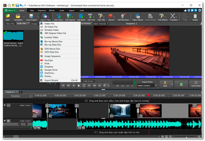This screenshot has height=141, width=205.
Task: Delete the selected clip with the trash icon
Action: coord(195,17)
